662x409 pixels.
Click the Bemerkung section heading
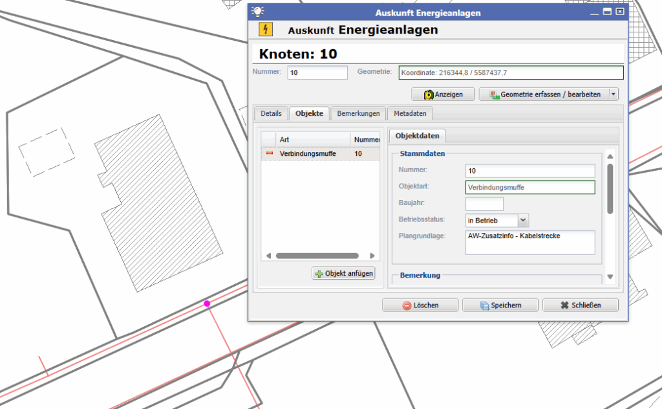click(x=420, y=275)
